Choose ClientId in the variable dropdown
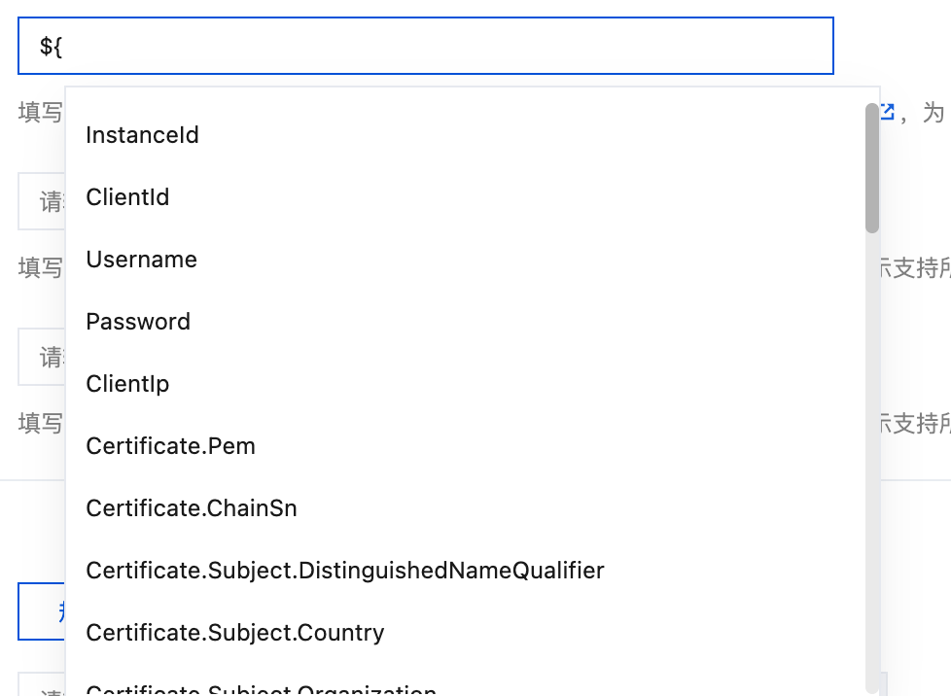This screenshot has height=696, width=951. pos(128,197)
